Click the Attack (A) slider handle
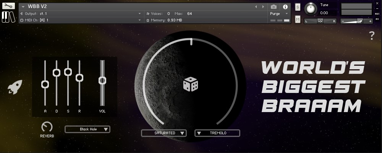The width and height of the screenshot is (382, 153). pos(45,85)
